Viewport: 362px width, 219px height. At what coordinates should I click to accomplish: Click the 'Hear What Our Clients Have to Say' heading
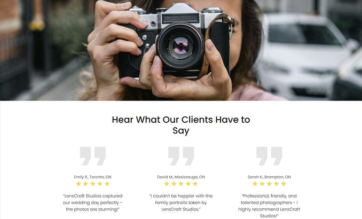click(181, 125)
